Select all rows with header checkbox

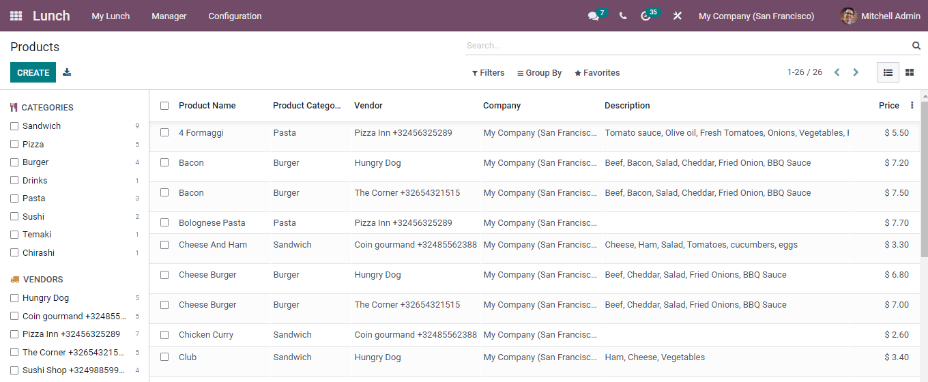coord(164,106)
